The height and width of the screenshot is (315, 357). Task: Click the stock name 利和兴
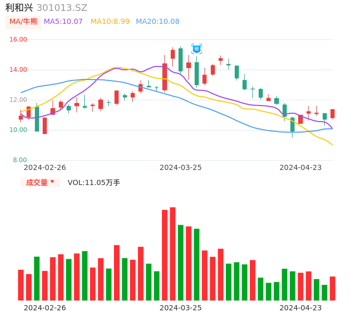tap(19, 8)
